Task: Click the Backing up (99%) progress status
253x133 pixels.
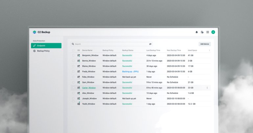Action: click(130, 71)
